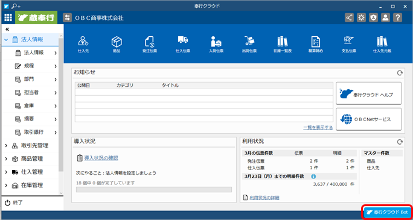Screen dimensions: 413x220
Task: Expand the 規程 submenu arrow
Action: point(56,66)
